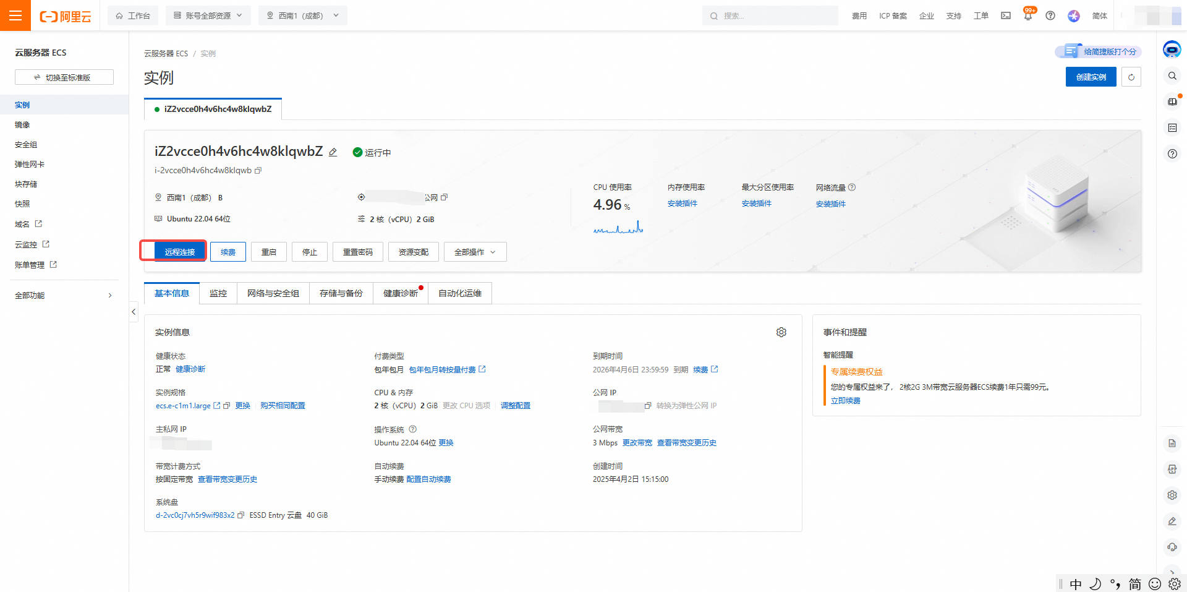Click 安装插件 under 内存使用率
This screenshot has width=1187, height=592.
683,204
